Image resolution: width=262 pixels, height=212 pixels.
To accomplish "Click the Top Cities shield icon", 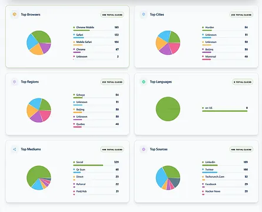I will (x=144, y=14).
